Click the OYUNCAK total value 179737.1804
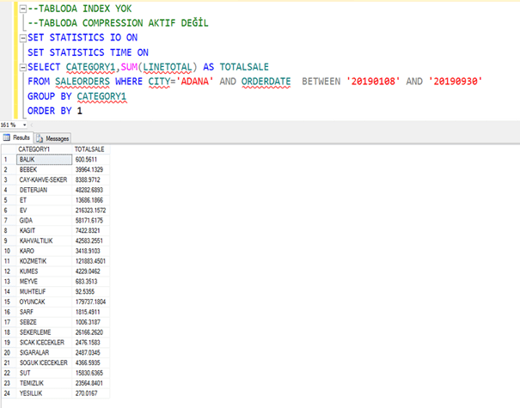 pyautogui.click(x=91, y=301)
